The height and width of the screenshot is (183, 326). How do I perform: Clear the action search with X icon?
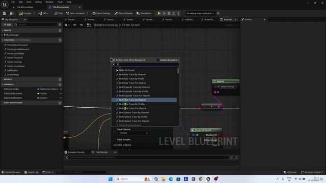pyautogui.click(x=114, y=65)
